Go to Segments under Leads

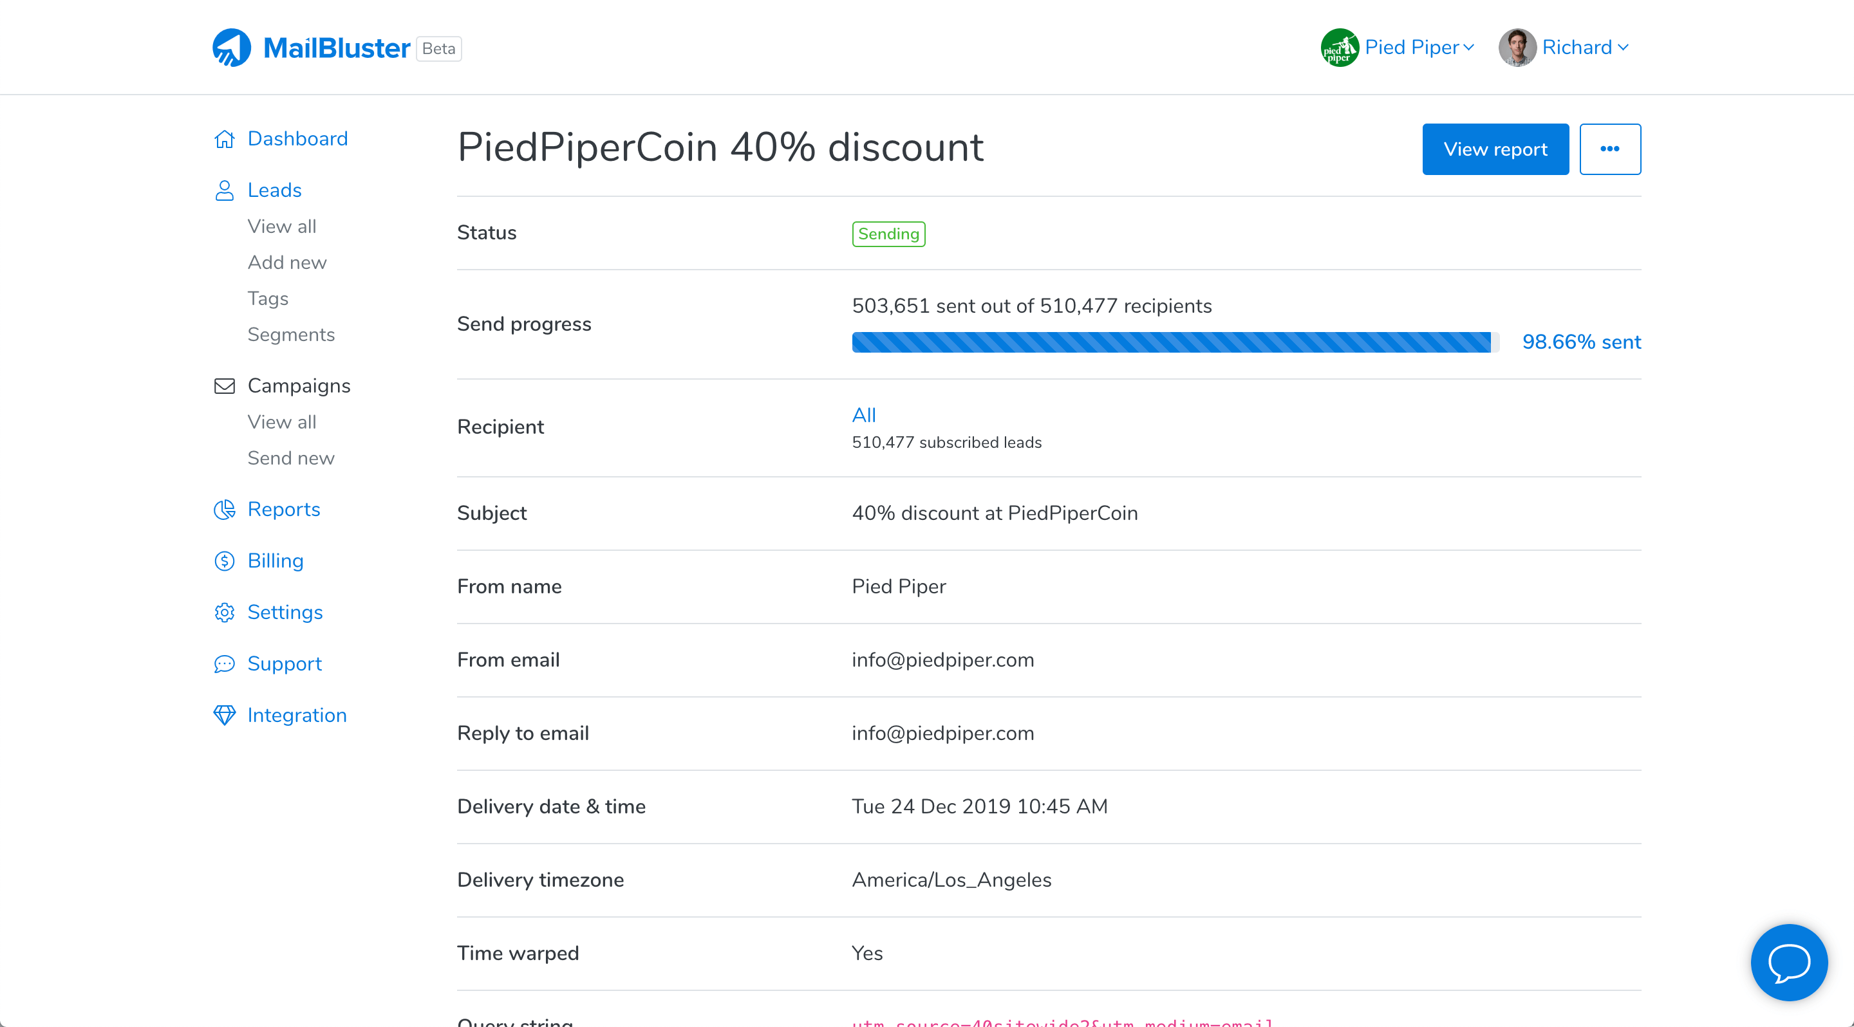[x=291, y=335]
